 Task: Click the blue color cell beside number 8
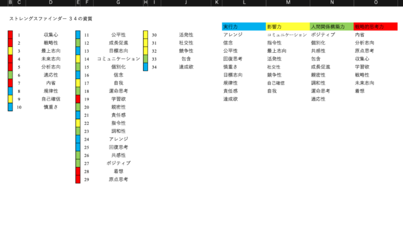pyautogui.click(x=10, y=91)
